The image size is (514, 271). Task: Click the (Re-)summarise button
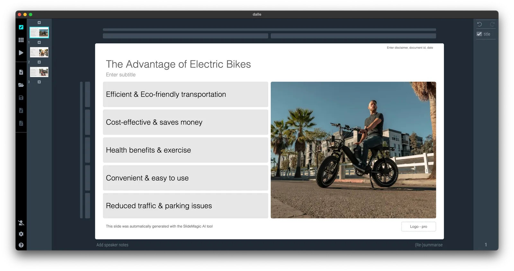[429, 245]
